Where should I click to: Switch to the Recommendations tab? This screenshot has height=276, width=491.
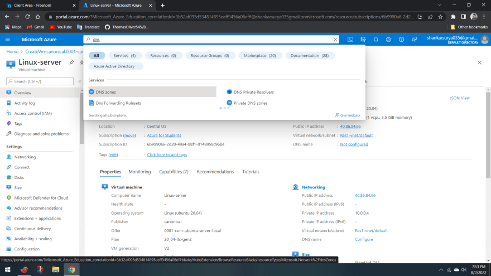(x=215, y=172)
